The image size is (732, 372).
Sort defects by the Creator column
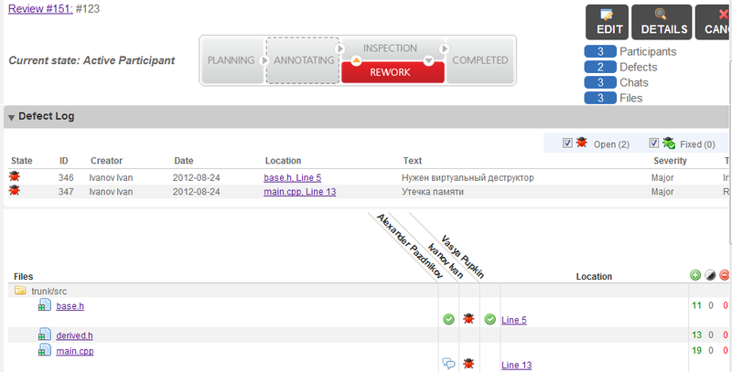tap(106, 161)
